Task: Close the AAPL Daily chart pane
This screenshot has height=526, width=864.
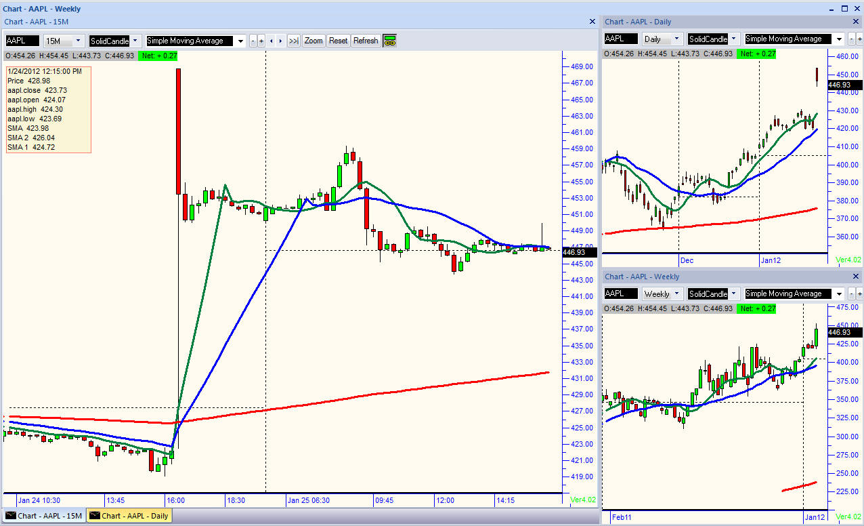Action: [857, 22]
